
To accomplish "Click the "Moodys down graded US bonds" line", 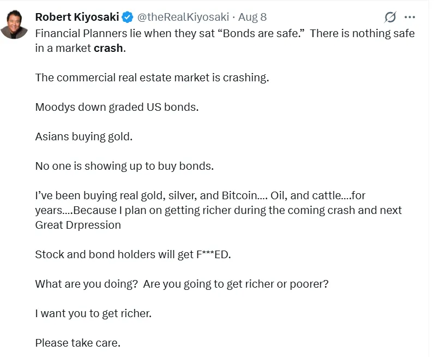I will coord(117,107).
